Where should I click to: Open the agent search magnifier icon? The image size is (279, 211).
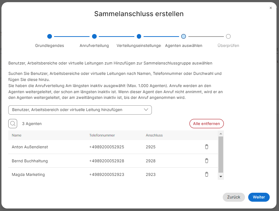pos(13,124)
